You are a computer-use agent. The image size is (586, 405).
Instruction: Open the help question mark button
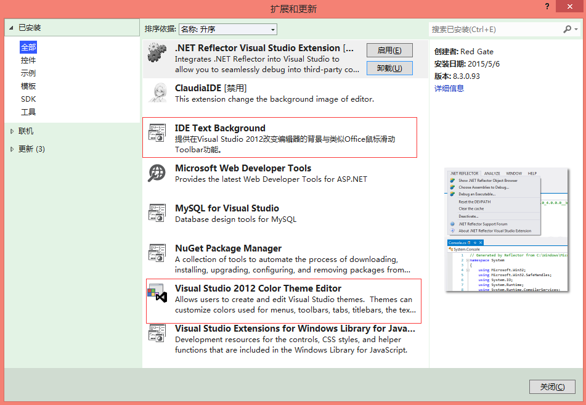pos(547,6)
